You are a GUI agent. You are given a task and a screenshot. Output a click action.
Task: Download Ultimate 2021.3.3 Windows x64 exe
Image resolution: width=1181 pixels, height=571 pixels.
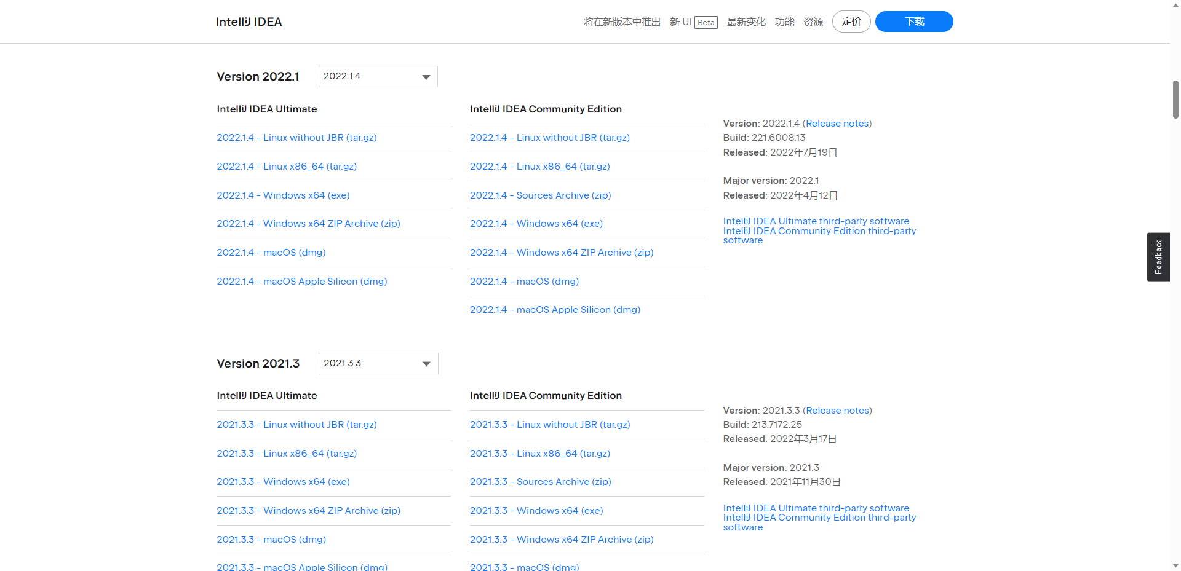(283, 482)
